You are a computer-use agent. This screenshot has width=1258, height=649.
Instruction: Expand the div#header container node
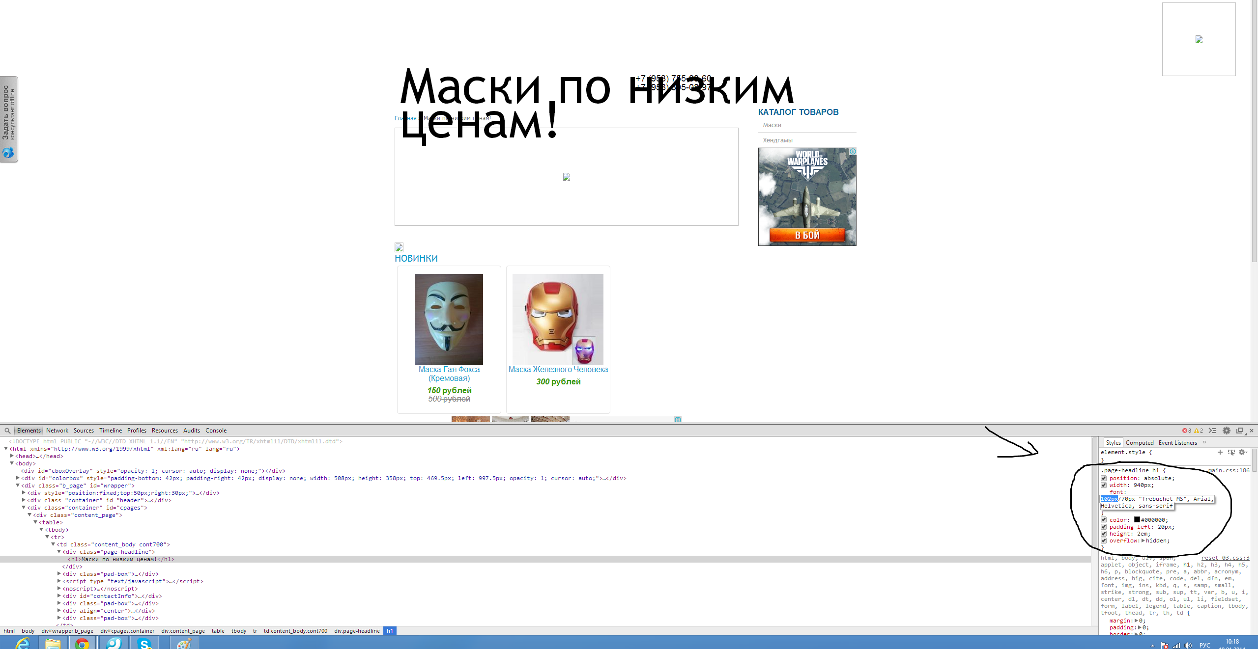[24, 500]
